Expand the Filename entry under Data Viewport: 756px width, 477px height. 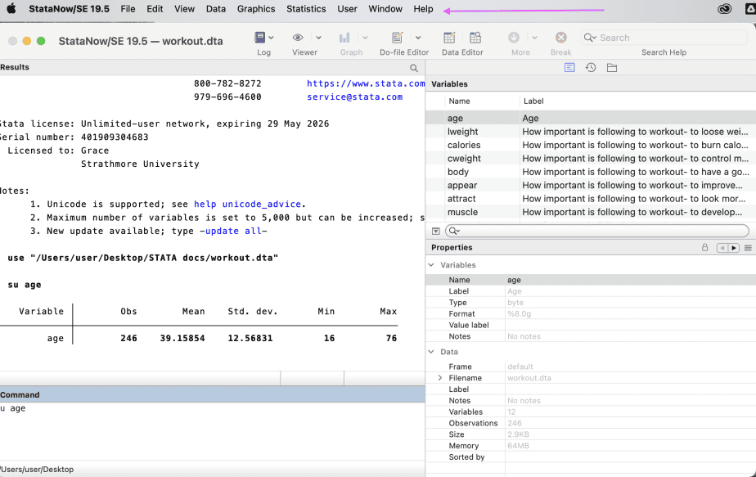pos(440,377)
